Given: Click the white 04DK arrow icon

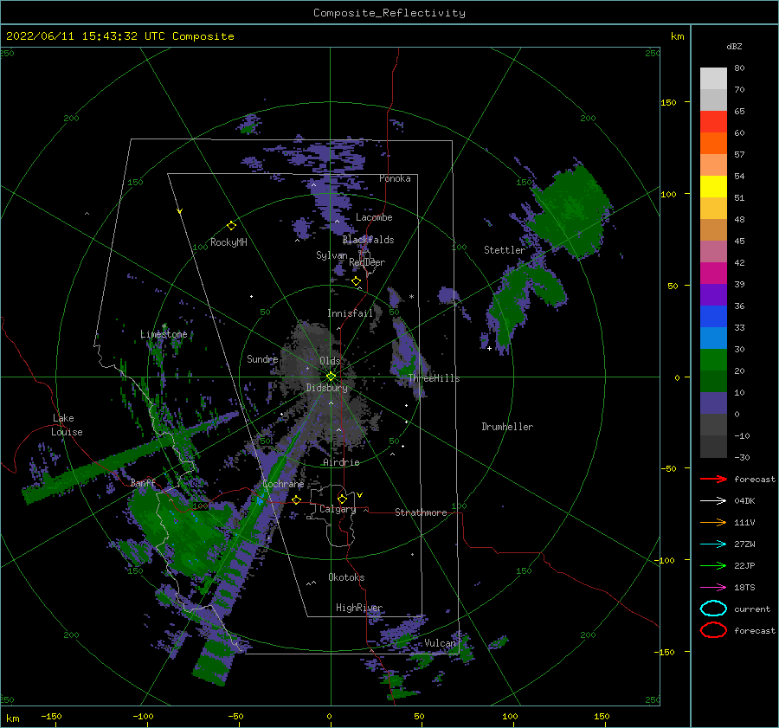Looking at the screenshot, I should [713, 501].
